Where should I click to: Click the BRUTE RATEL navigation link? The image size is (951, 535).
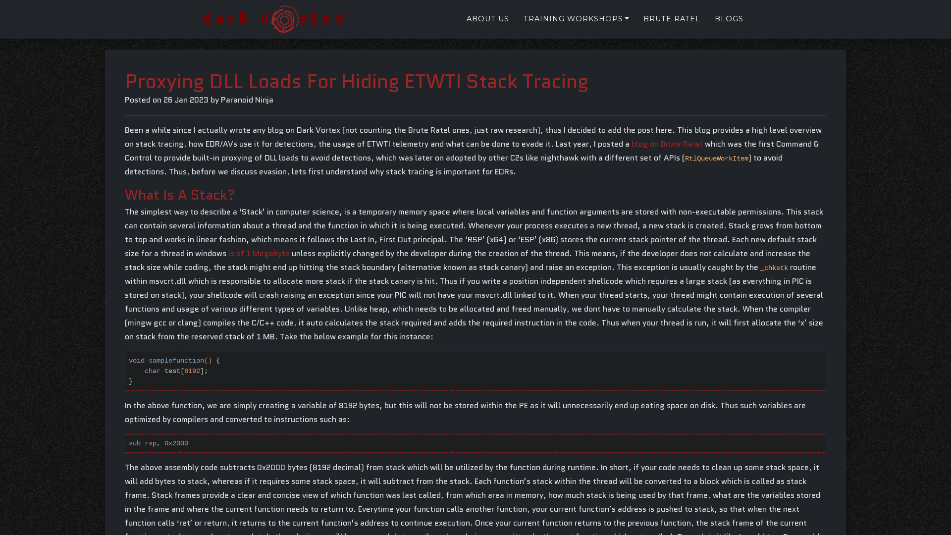point(672,19)
